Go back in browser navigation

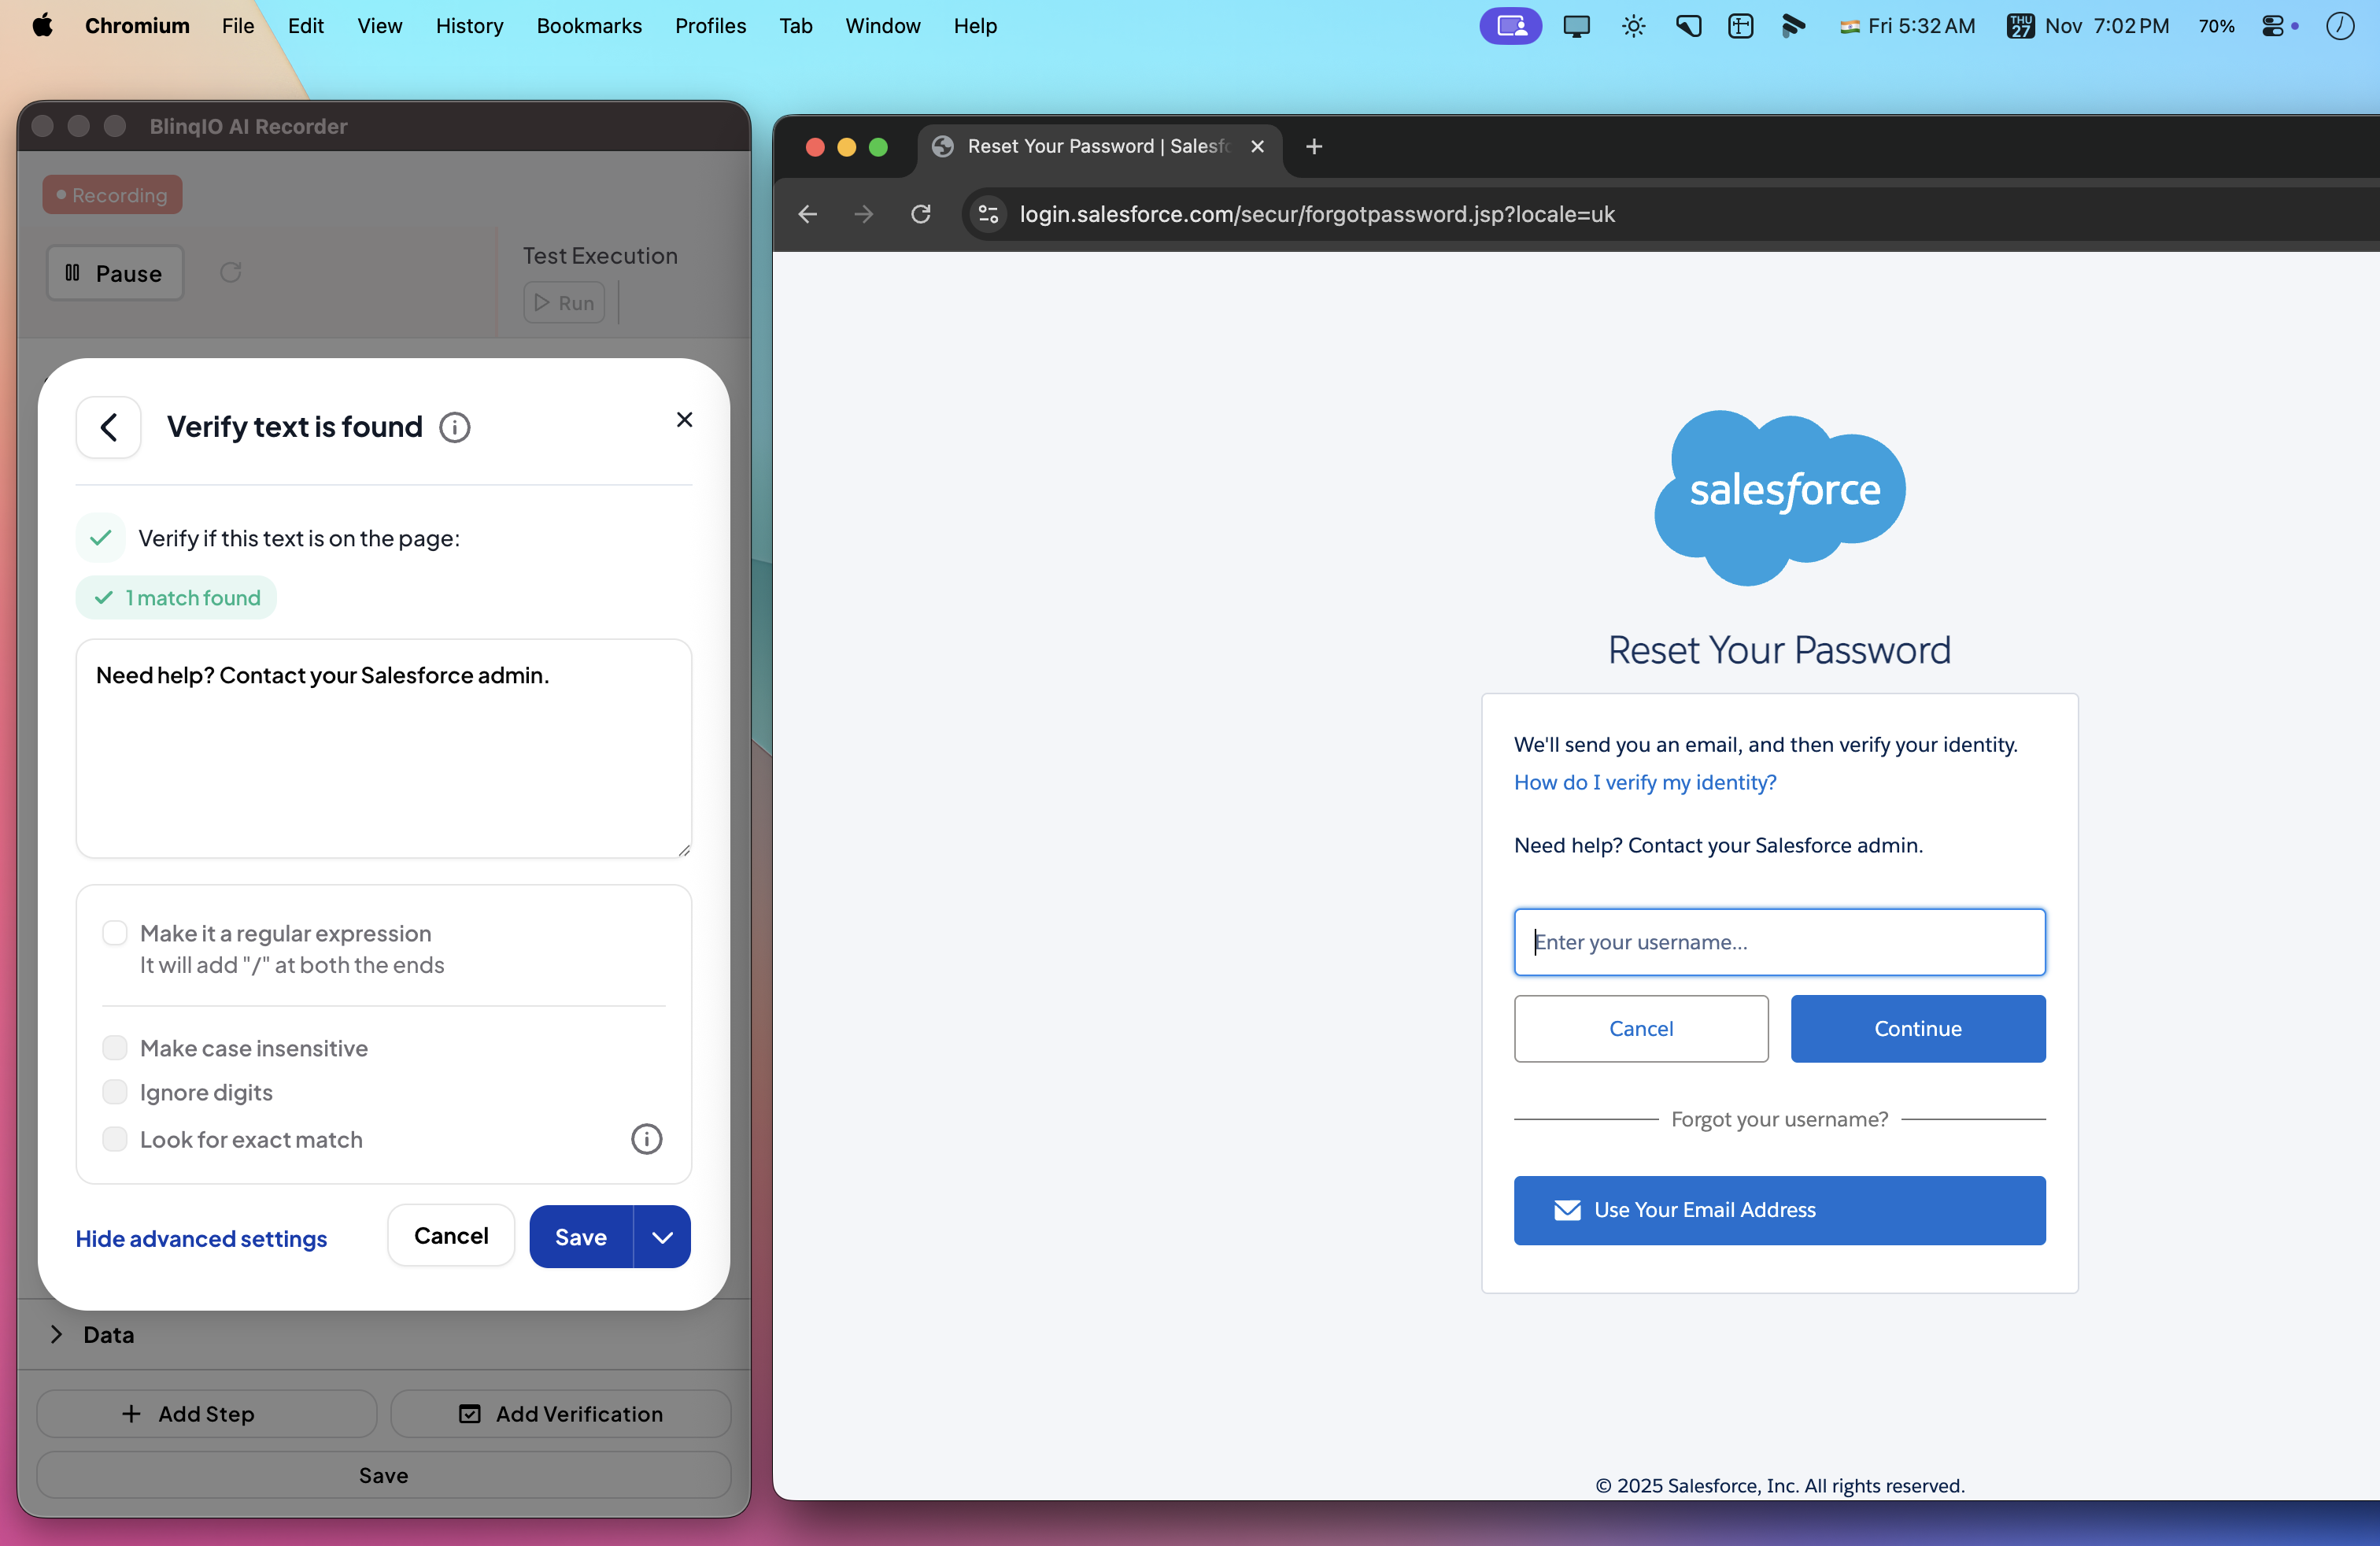coord(808,214)
